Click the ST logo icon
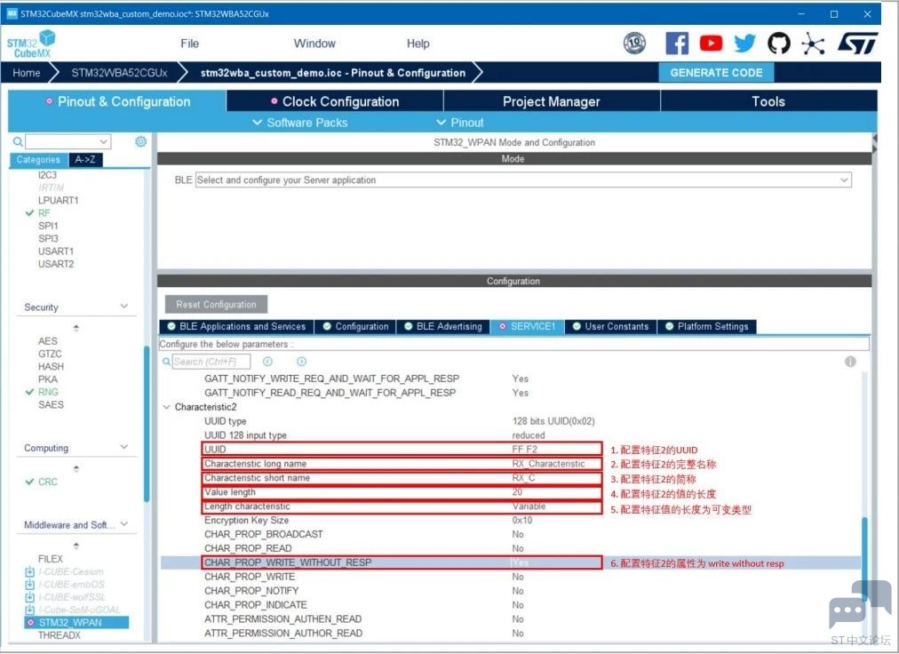The width and height of the screenshot is (899, 654). point(858,43)
